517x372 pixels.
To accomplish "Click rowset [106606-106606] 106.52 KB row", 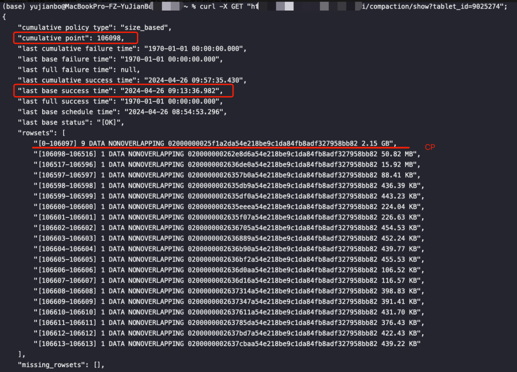I will click(229, 271).
